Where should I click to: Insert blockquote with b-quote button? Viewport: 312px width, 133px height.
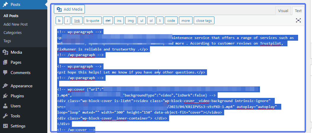tap(93, 20)
